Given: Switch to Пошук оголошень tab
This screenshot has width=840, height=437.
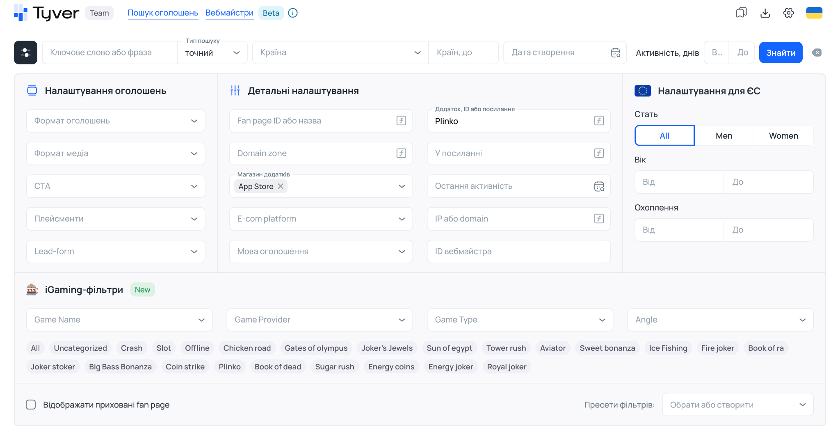Looking at the screenshot, I should coord(163,13).
